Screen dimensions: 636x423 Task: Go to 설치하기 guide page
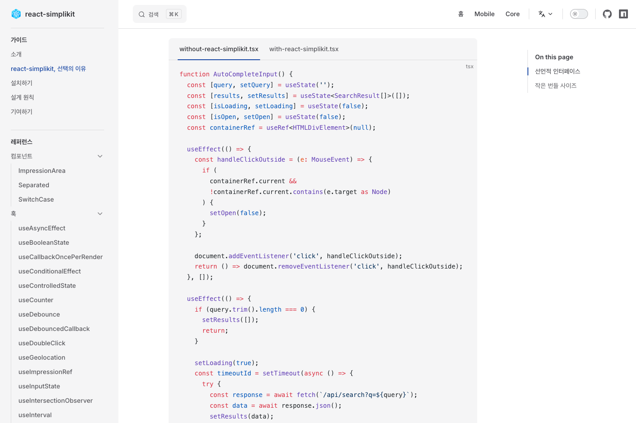click(22, 83)
